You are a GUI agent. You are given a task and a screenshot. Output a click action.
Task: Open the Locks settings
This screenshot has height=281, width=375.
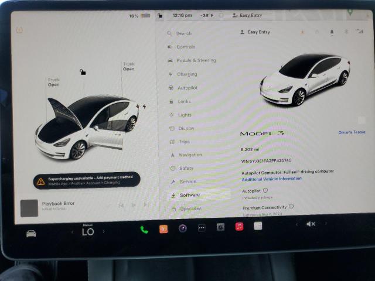pyautogui.click(x=180, y=101)
